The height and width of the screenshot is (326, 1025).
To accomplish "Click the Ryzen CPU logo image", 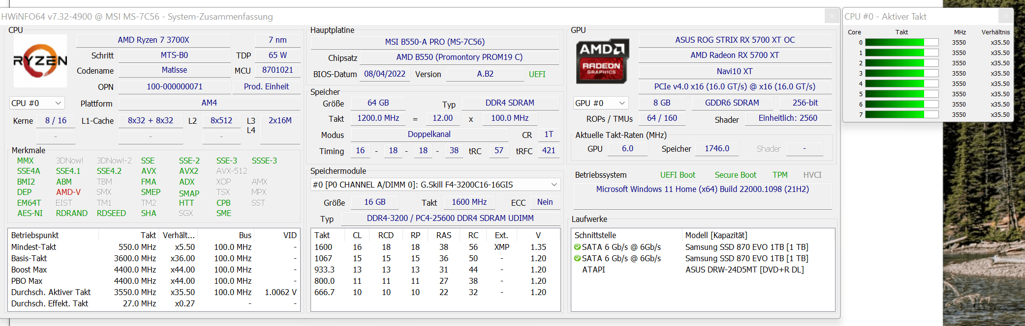I will coord(40,60).
